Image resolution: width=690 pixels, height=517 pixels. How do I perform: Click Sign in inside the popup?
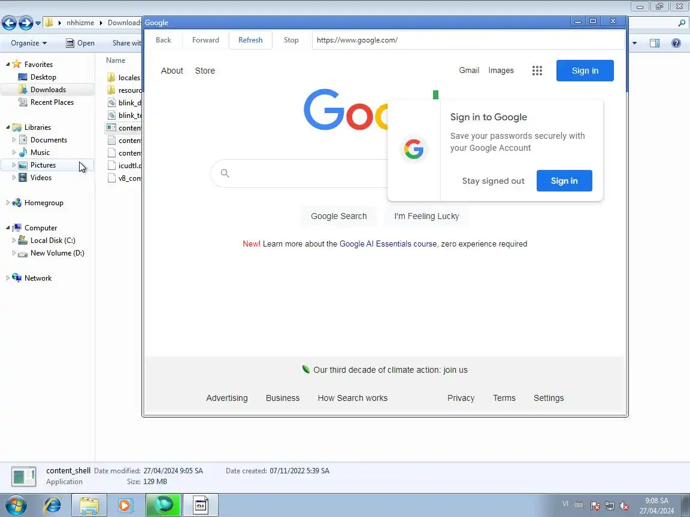coord(564,181)
